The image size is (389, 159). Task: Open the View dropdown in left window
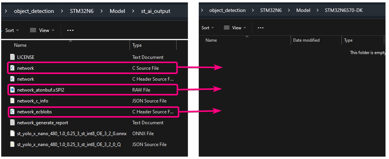42,30
